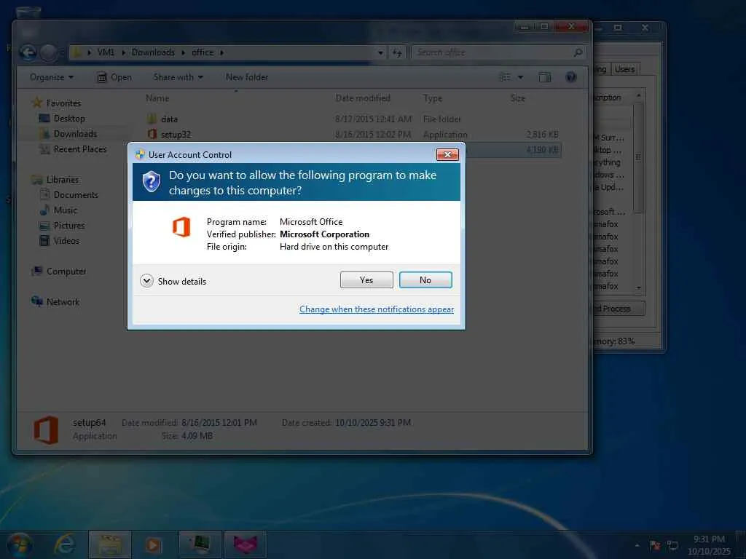Click New folder in toolbar
Image resolution: width=746 pixels, height=559 pixels.
pyautogui.click(x=247, y=77)
